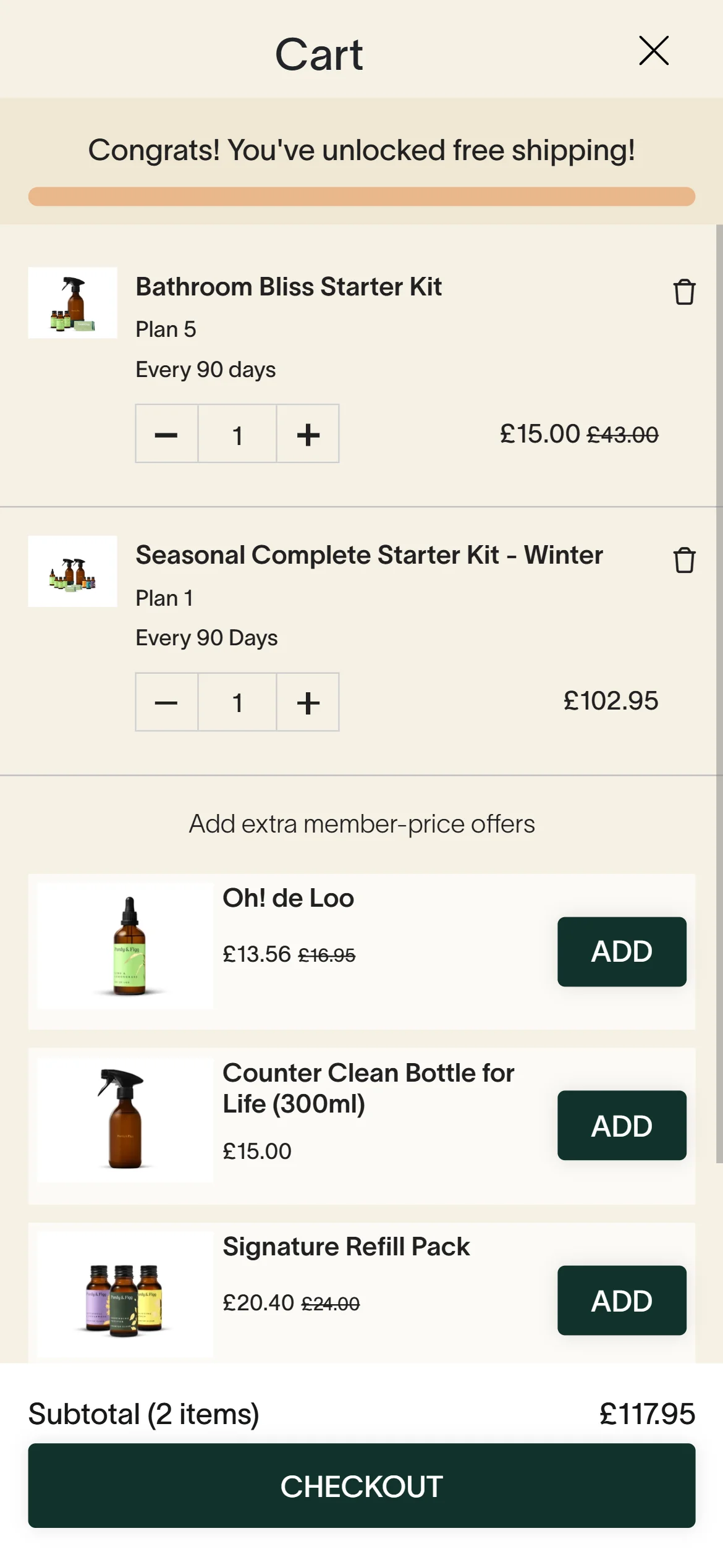Add Signature Refill Pack to cart

pos(622,1300)
